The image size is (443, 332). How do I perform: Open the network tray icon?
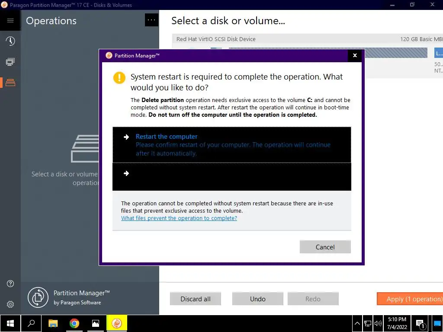(x=368, y=323)
